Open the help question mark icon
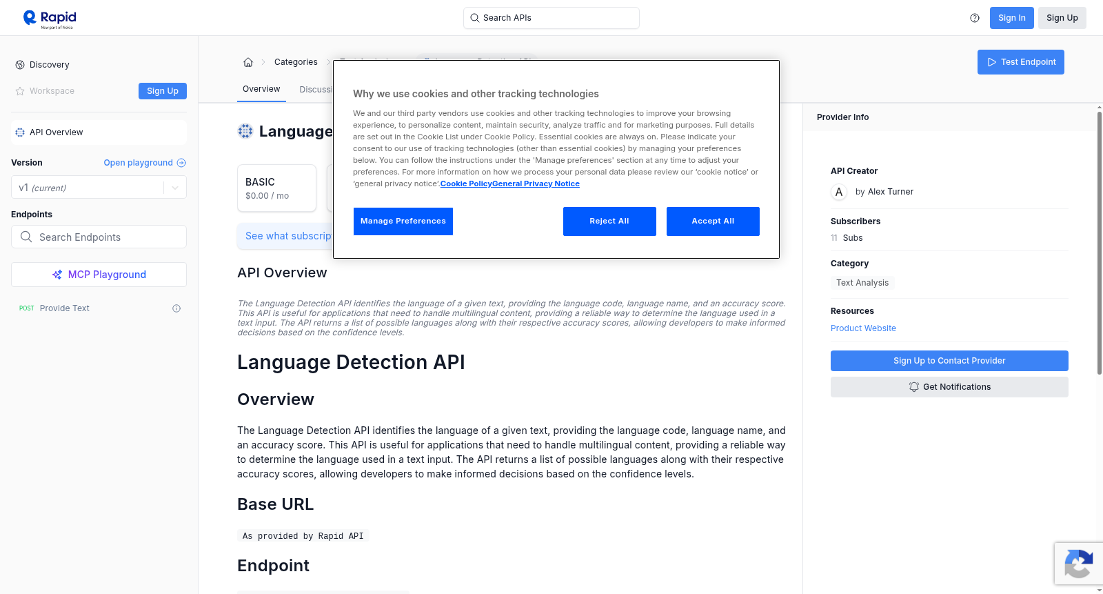The width and height of the screenshot is (1103, 594). 975,18
